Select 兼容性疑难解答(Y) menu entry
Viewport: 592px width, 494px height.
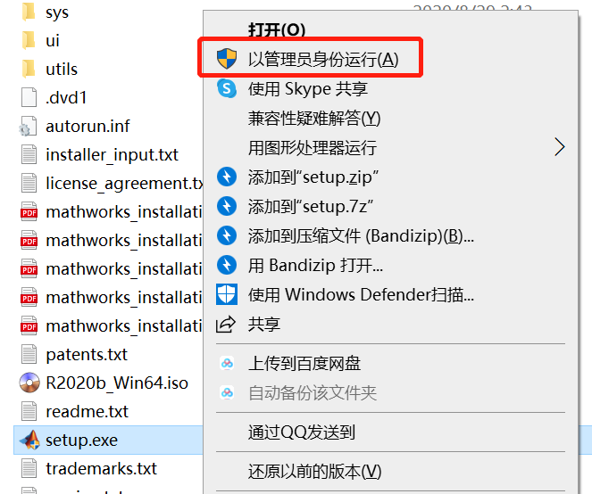314,119
